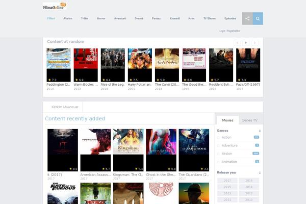
Task: Open the share icon button
Action: point(247,18)
